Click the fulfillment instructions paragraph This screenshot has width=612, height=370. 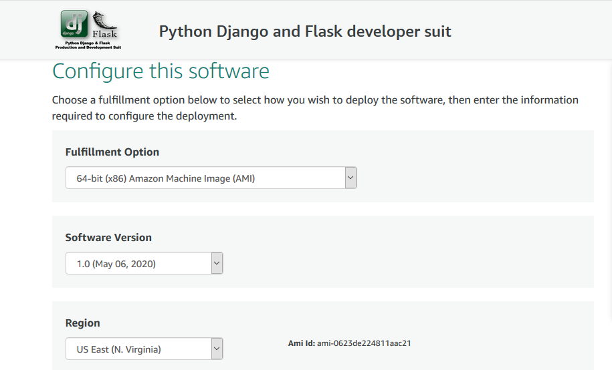[x=315, y=108]
